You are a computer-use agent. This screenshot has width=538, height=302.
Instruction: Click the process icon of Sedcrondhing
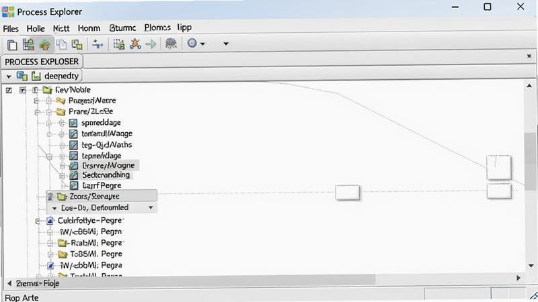tap(74, 175)
